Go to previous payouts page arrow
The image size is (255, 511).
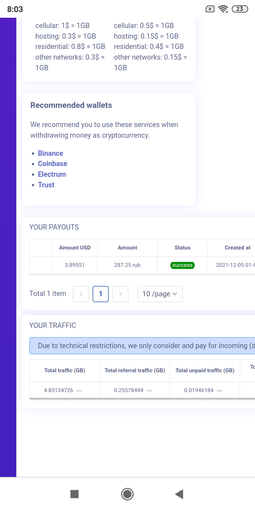tap(81, 294)
